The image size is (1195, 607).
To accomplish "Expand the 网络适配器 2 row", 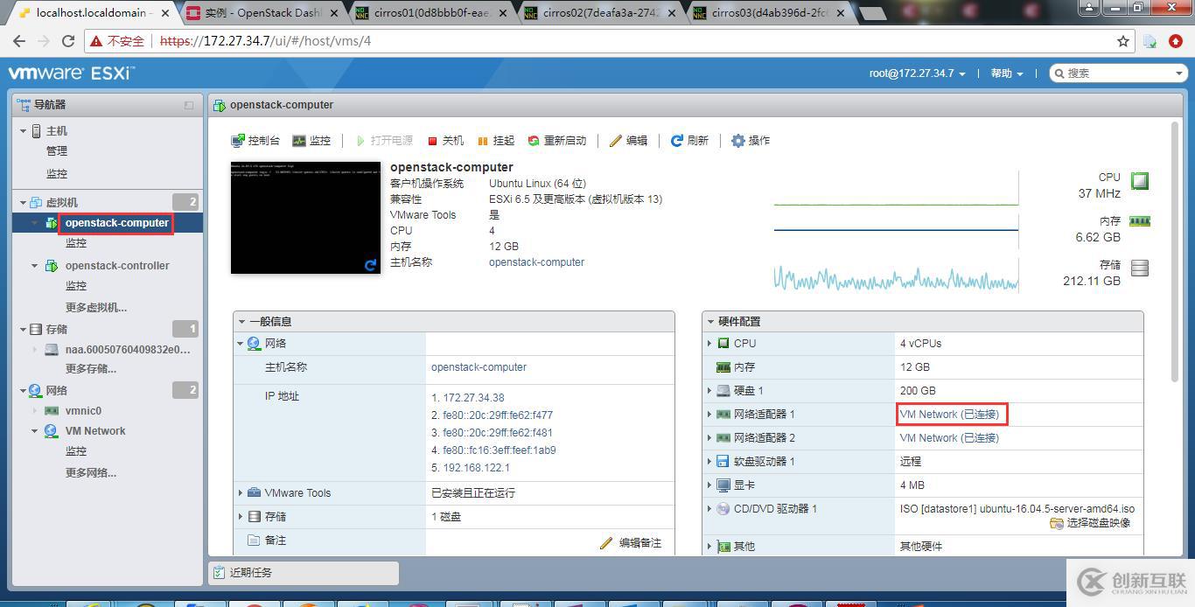I will coord(709,438).
